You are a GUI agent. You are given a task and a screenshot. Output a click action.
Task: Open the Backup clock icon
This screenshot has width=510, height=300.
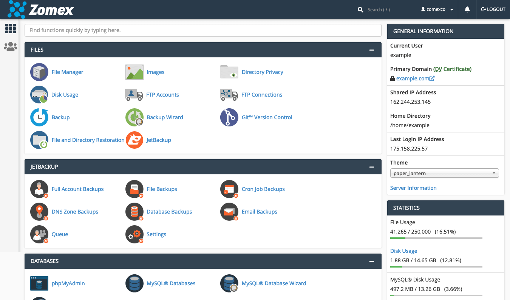[x=39, y=117]
